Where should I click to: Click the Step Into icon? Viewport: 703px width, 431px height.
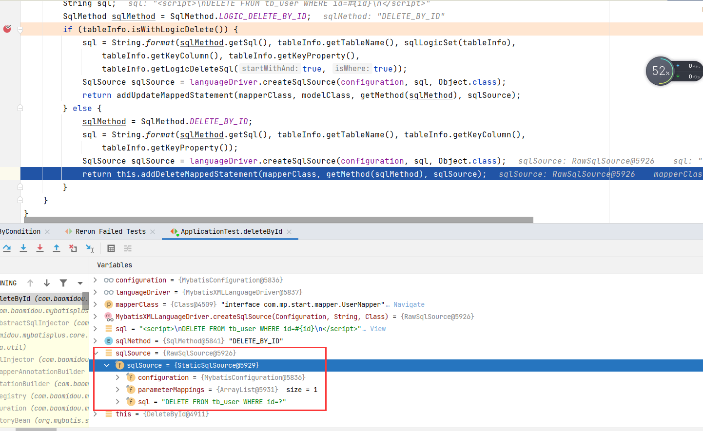pyautogui.click(x=23, y=248)
